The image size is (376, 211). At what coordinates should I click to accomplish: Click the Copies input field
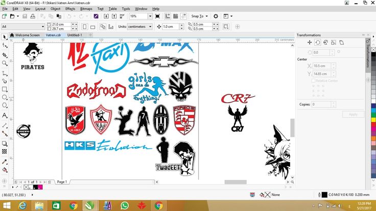click(321, 104)
